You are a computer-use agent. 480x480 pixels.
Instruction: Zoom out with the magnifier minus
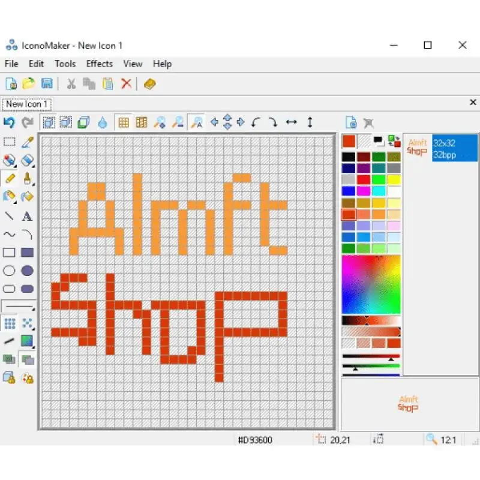pyautogui.click(x=178, y=122)
